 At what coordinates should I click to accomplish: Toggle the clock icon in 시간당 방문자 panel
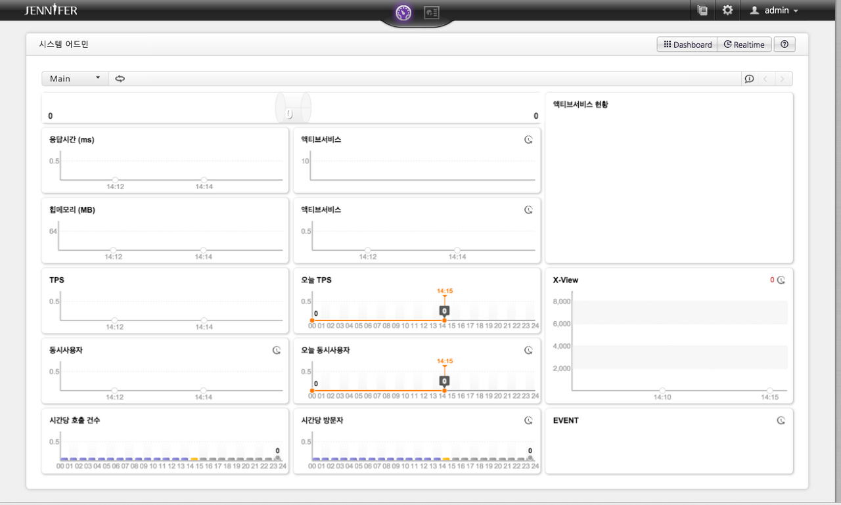(528, 420)
